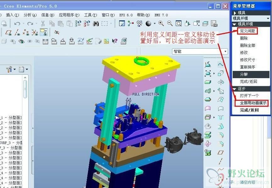The width and height of the screenshot is (272, 188).
Task: Click the Zoom Out magnifier
Action: 170,23
